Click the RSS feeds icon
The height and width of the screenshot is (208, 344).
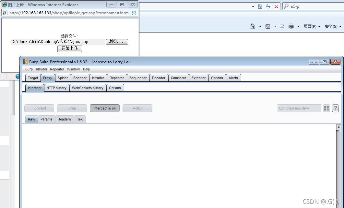tap(268, 26)
